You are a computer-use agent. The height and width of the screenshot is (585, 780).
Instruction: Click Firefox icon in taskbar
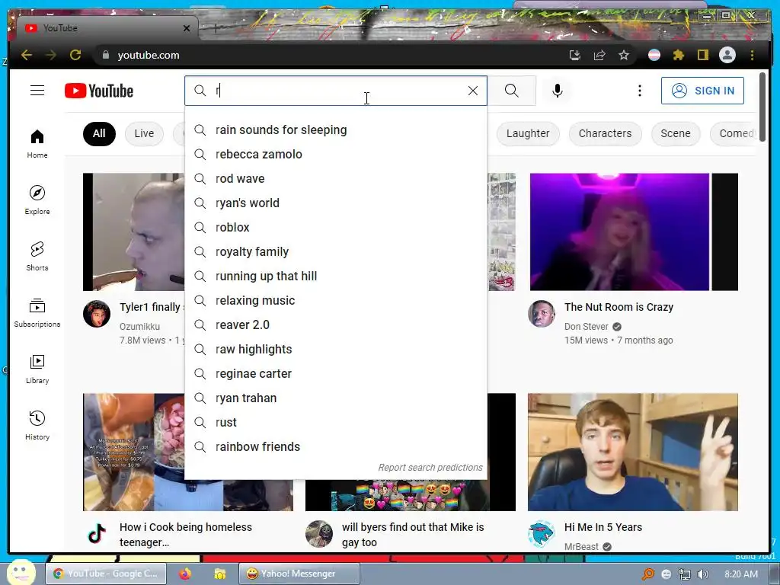coord(185,574)
